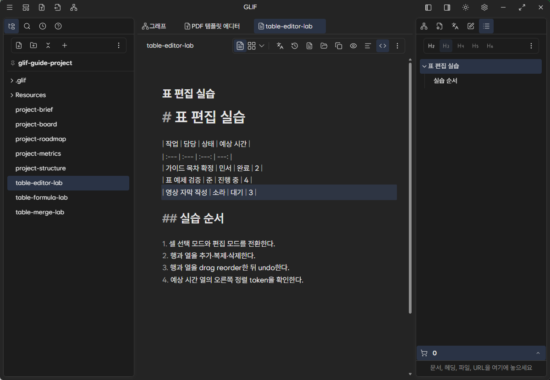Screen dimensions: 550x380
Task: Open version history in document toolbar
Action: pyautogui.click(x=295, y=46)
